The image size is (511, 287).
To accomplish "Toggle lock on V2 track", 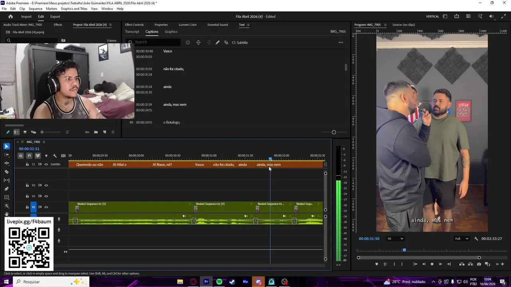I will pyautogui.click(x=27, y=196).
